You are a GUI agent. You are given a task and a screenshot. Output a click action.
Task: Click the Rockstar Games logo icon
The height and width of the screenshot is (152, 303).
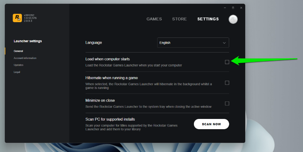[17, 18]
